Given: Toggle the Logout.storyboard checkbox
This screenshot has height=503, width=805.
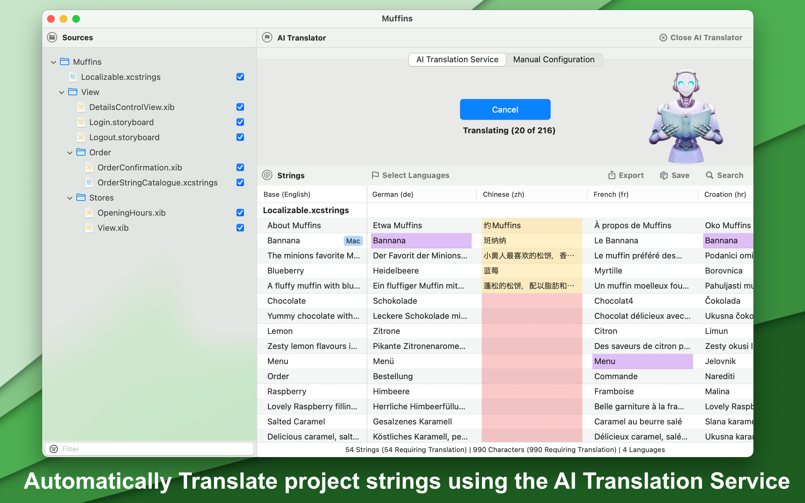Looking at the screenshot, I should point(240,137).
